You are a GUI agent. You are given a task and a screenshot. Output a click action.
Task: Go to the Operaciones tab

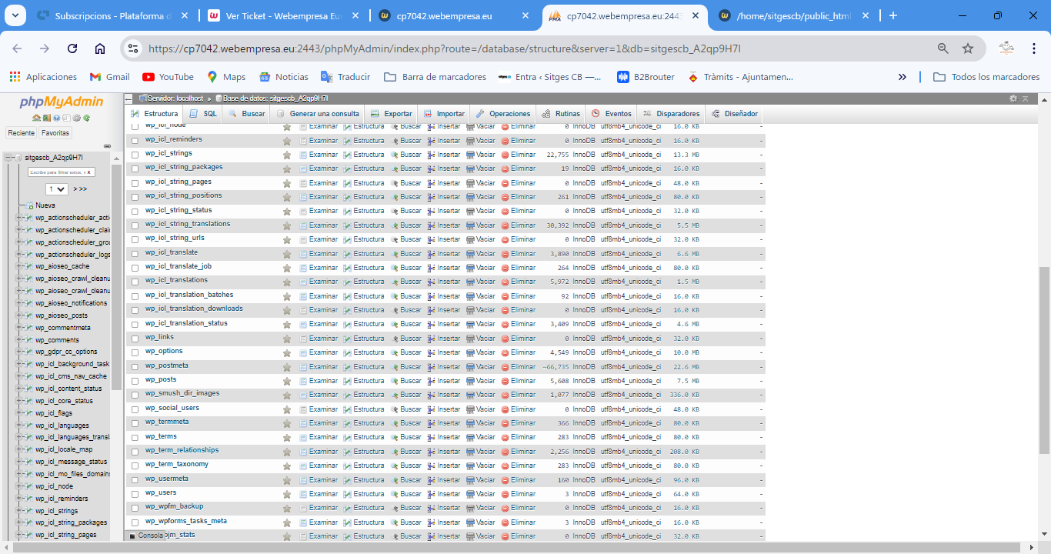503,114
